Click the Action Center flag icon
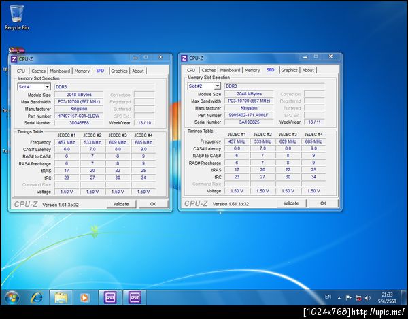The height and width of the screenshot is (319, 408). (x=347, y=297)
